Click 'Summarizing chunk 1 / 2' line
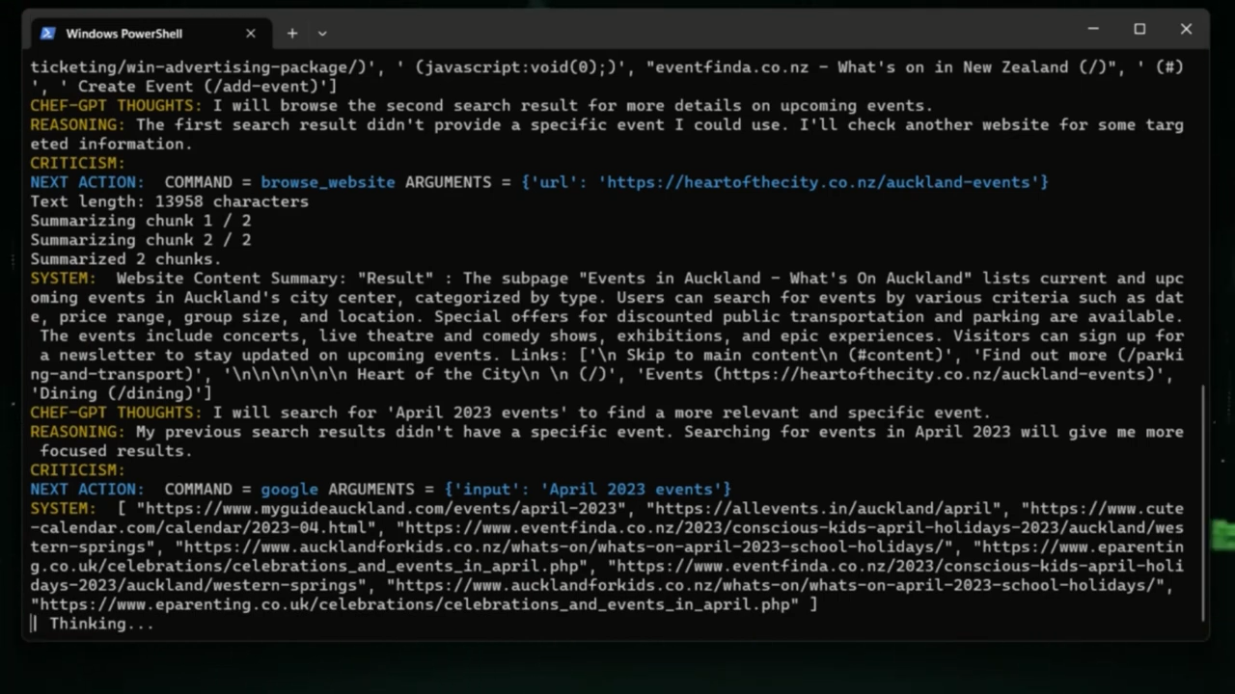 coord(140,221)
